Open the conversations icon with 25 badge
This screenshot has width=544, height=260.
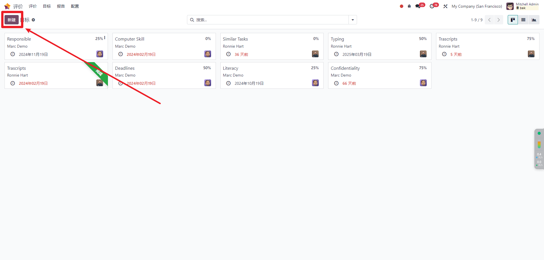(418, 6)
